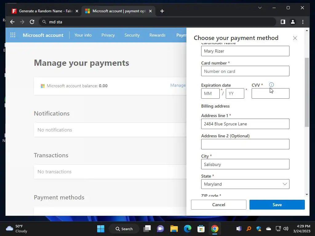The image size is (315, 236).
Task: Switch to the Microsoft account payment tab
Action: tap(118, 11)
